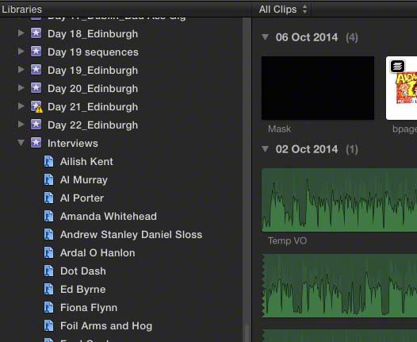The image size is (417, 342).
Task: Select the Day 21_Edinburgh label
Action: click(93, 106)
